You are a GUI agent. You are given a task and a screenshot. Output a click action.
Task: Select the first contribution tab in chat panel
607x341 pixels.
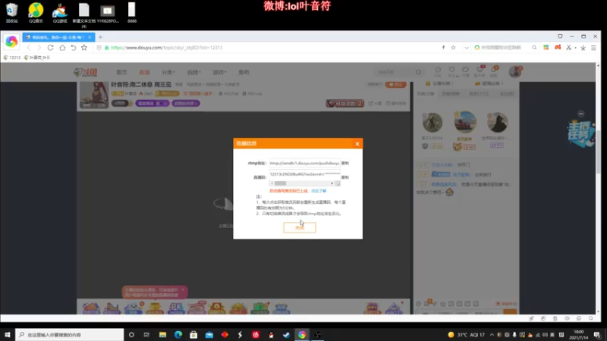pos(426,93)
